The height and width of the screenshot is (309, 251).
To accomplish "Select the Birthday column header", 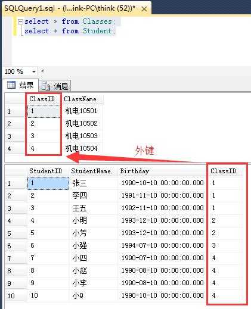I will [162, 171].
